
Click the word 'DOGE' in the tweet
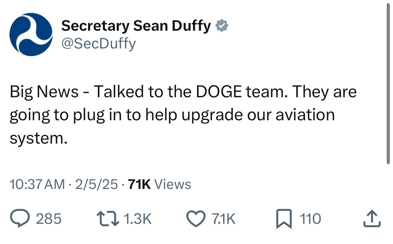point(218,92)
